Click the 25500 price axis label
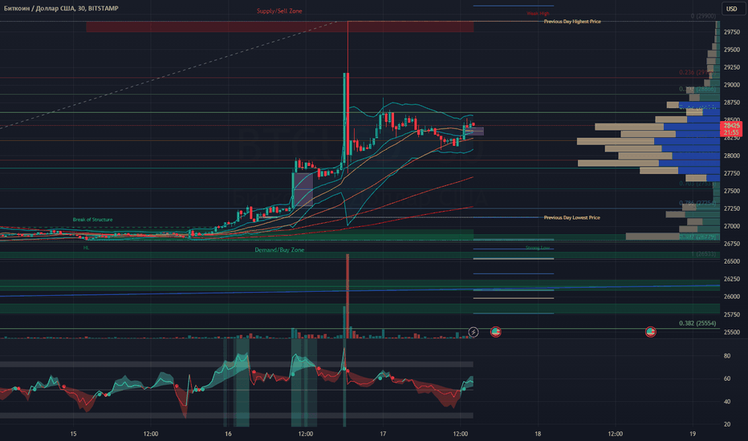This screenshot has height=441, width=748. click(x=732, y=332)
